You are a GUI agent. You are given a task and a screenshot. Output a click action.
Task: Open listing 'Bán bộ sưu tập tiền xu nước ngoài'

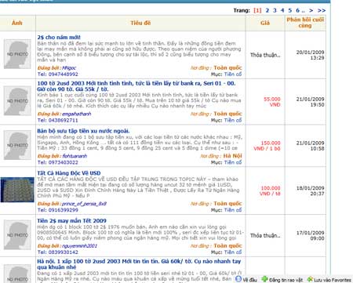tap(83, 131)
